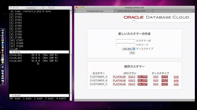Choose SSD disk for CUSTOMER_A
The width and height of the screenshot is (197, 110).
(x=155, y=77)
